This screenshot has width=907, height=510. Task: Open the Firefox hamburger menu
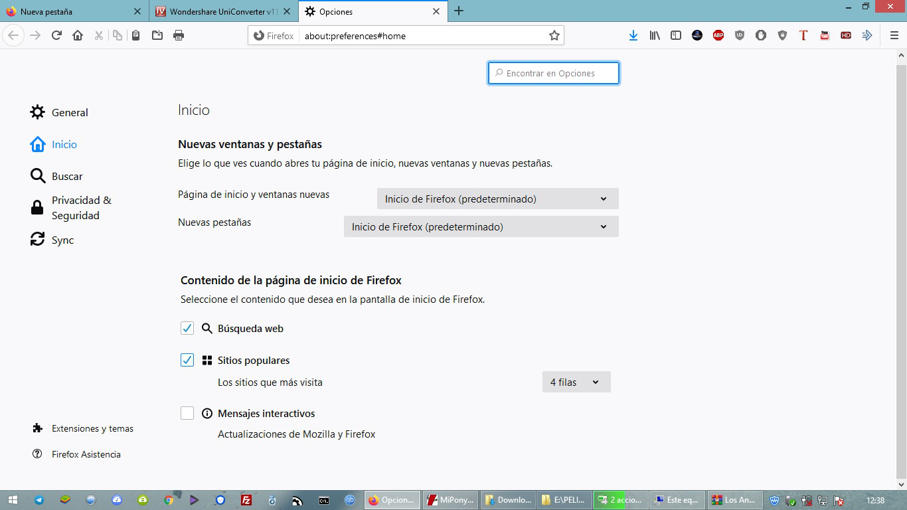(x=894, y=35)
